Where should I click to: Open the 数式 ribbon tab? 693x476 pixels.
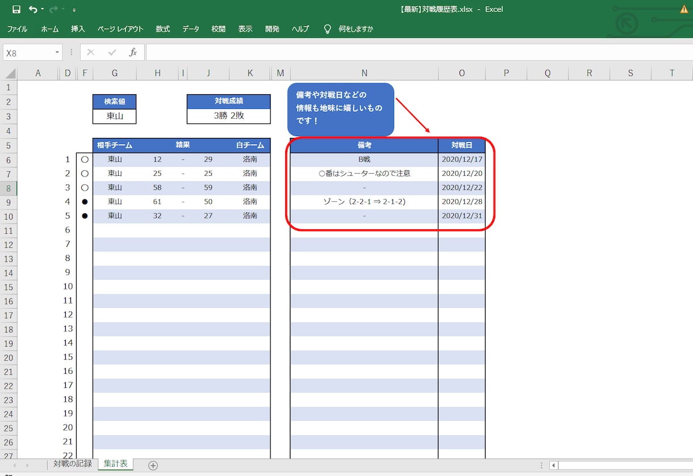(163, 29)
